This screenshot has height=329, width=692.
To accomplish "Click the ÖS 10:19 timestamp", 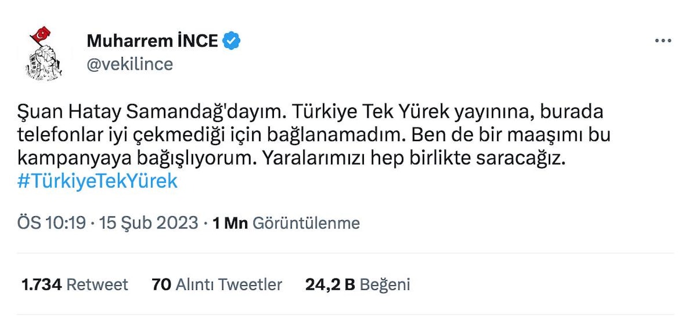I will (51, 223).
